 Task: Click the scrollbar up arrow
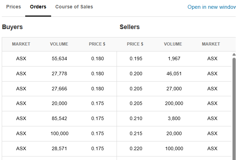[234, 54]
